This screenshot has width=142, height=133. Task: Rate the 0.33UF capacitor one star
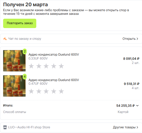coord(31,66)
